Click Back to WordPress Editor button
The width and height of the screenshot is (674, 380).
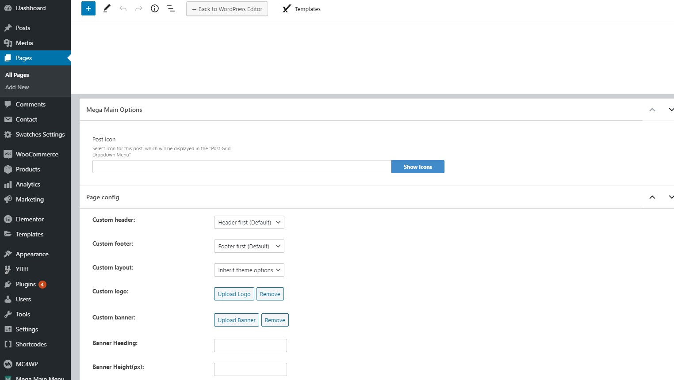(227, 9)
